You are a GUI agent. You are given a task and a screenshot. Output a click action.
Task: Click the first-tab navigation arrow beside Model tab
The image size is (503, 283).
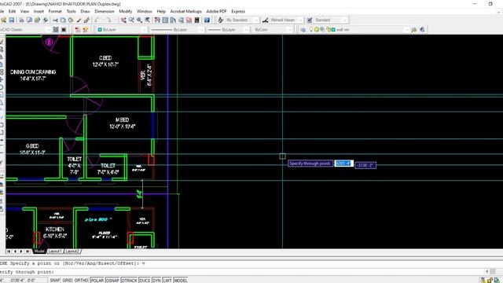click(9, 252)
